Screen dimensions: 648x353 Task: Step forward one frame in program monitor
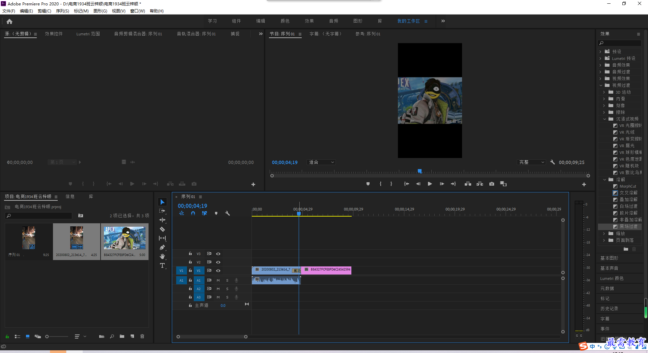tap(442, 184)
